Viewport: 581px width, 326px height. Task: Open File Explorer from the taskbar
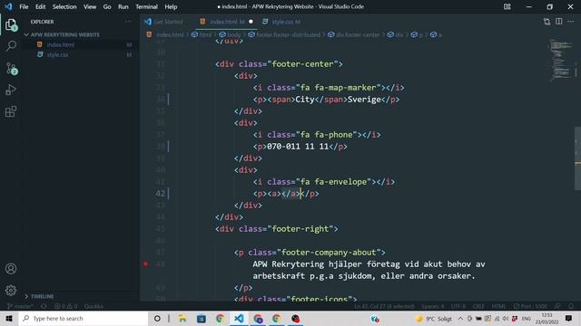tap(182, 318)
